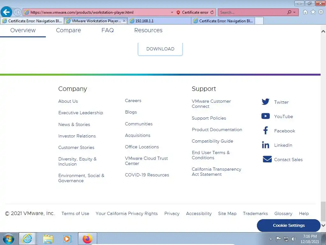The image size is (326, 245).
Task: Click the Action Center flag tray icon
Action: coord(278,239)
